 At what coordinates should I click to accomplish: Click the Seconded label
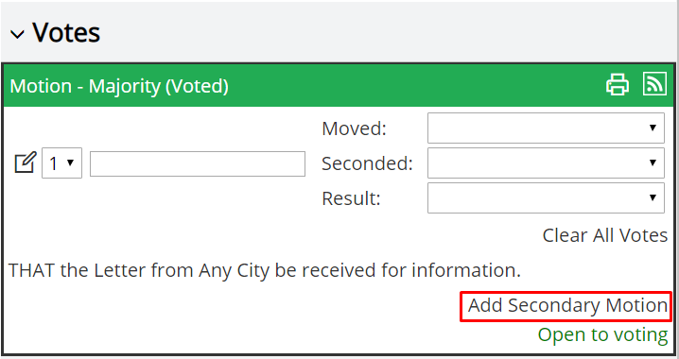tap(367, 163)
